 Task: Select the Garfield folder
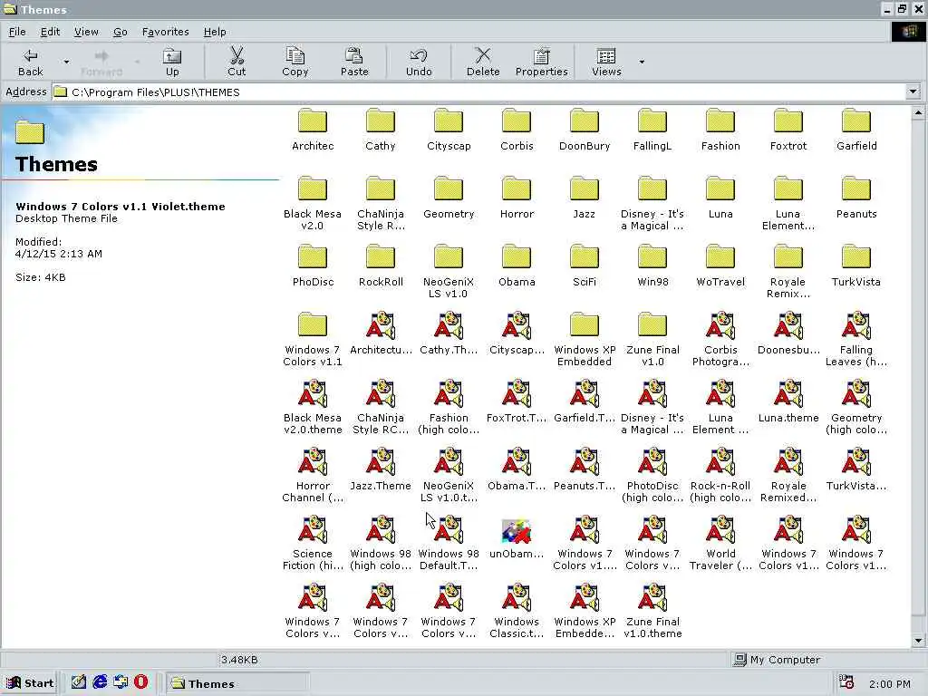(856, 130)
